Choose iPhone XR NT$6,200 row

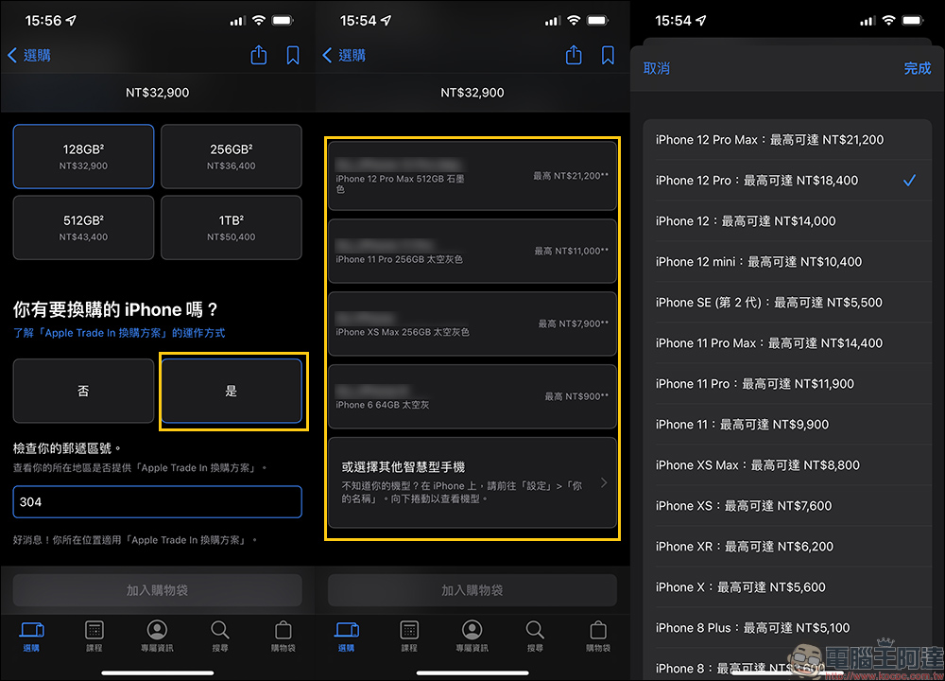click(787, 547)
